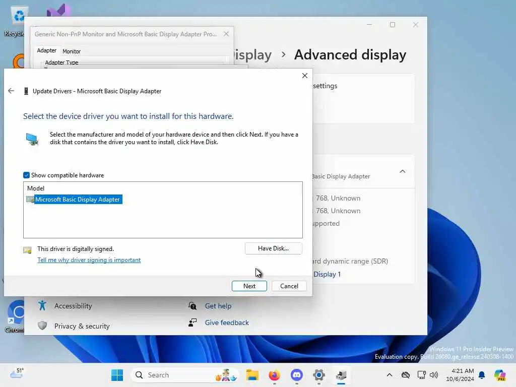Click the Privacy shield icon
516x387 pixels.
pos(42,326)
